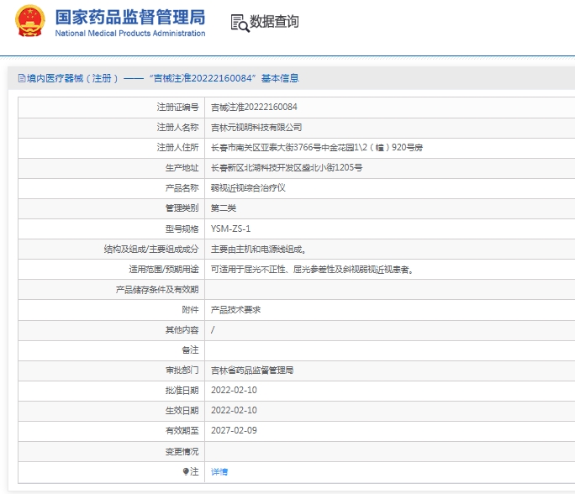This screenshot has width=575, height=494.
Task: Select the 产品储存条件及有效期 label
Action: click(157, 290)
